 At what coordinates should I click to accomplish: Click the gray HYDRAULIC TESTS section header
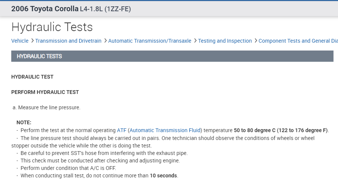[172, 56]
